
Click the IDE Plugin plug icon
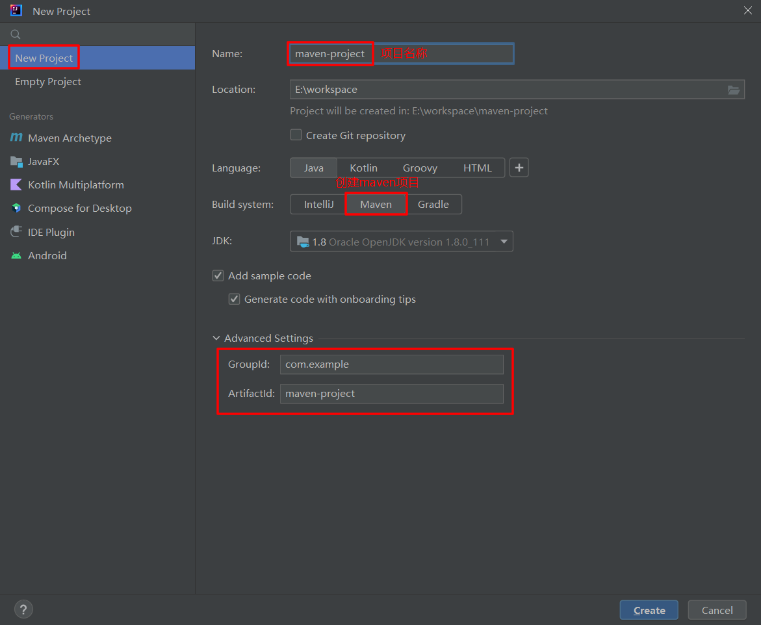16,231
